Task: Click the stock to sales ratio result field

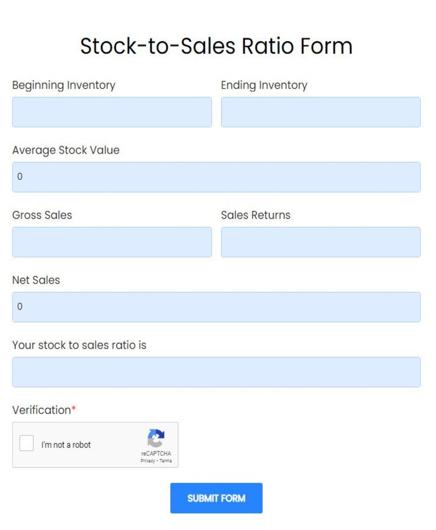Action: click(x=216, y=371)
